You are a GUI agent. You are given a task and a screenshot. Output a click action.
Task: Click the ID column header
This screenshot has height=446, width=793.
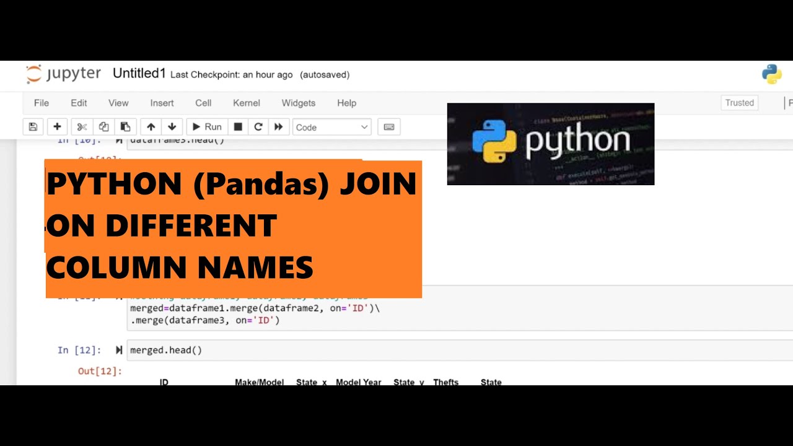point(164,382)
